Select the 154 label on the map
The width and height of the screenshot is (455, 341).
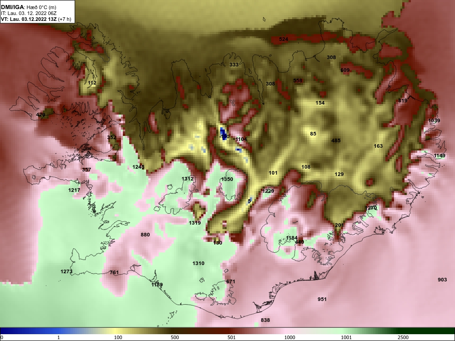pos(320,103)
